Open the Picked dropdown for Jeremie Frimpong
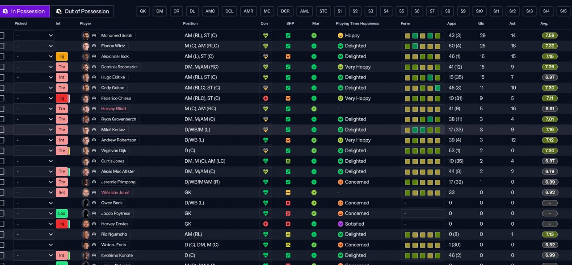Screen dimensions: 572x265 pos(34,182)
